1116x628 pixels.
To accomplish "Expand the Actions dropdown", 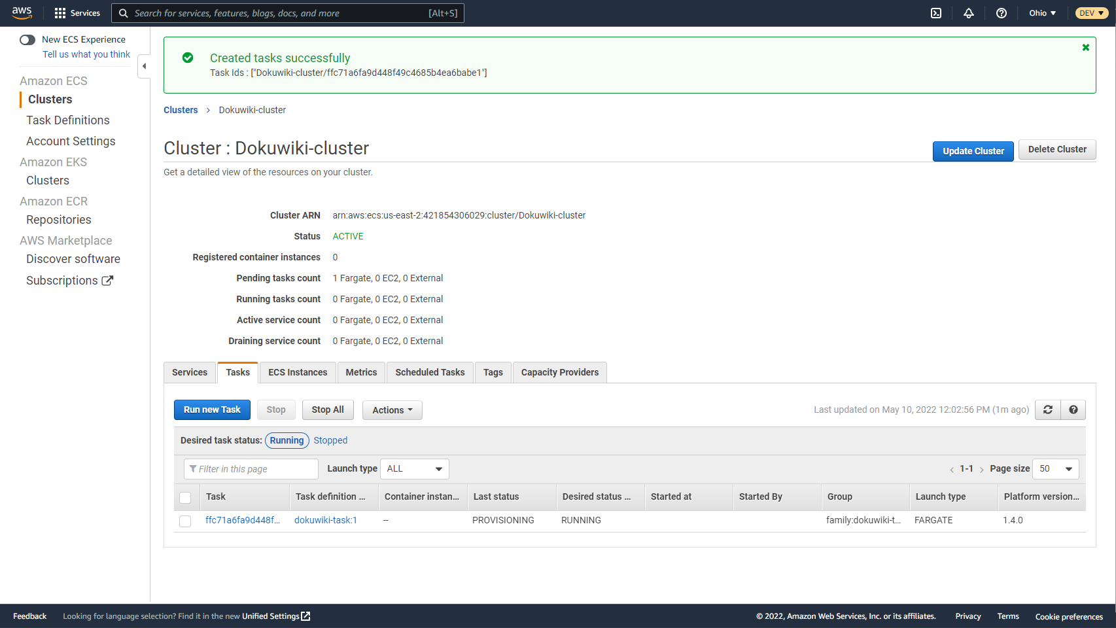I will 392,410.
